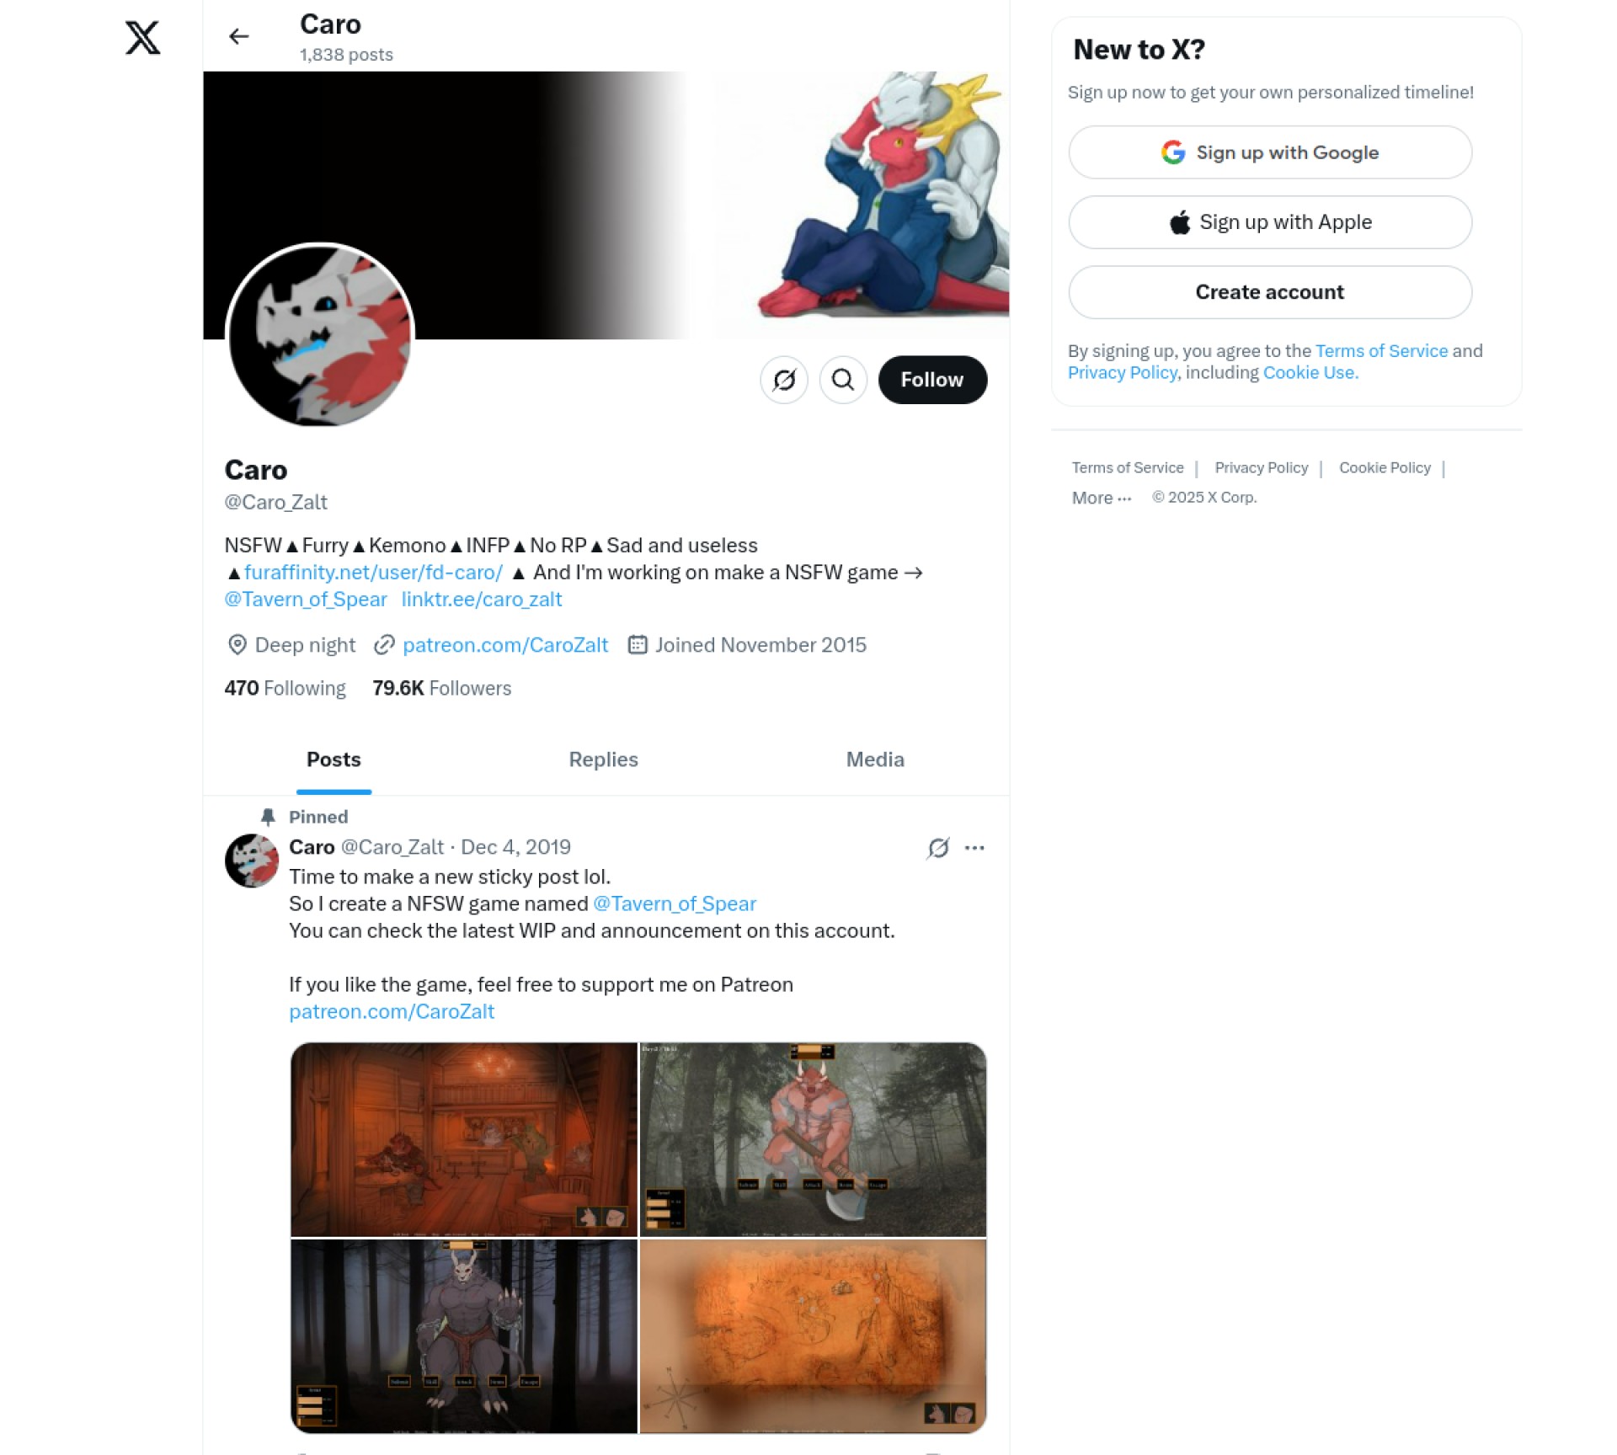Go back using the left arrow
Image resolution: width=1617 pixels, height=1455 pixels.
click(239, 36)
